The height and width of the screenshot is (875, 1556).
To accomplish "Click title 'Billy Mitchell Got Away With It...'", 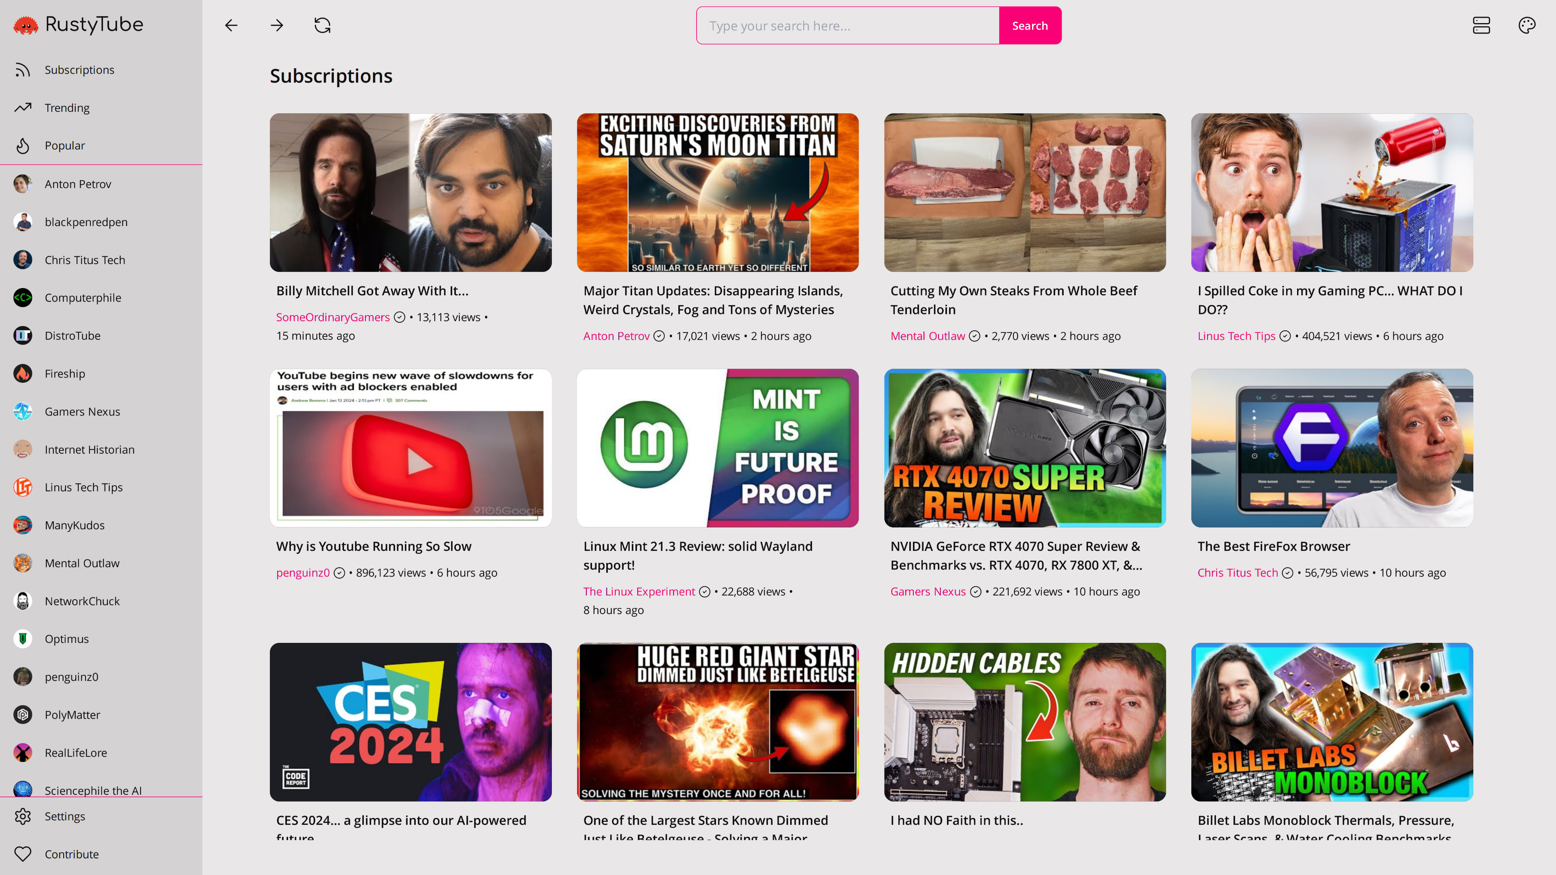I will pos(372,290).
